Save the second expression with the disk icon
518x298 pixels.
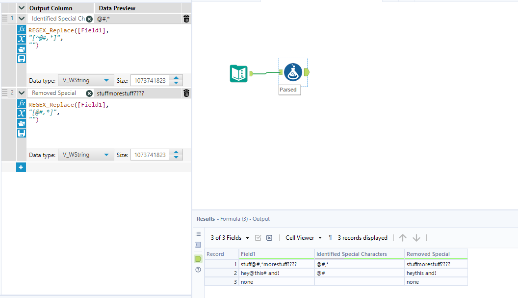click(22, 133)
